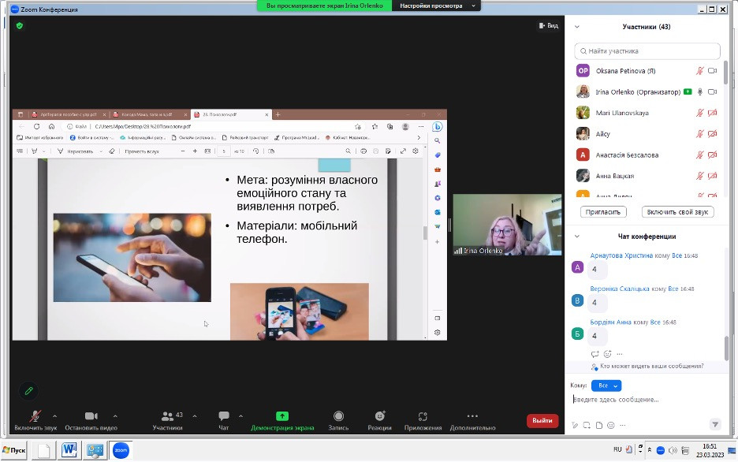This screenshot has height=462, width=738.
Task: Toggle Oksana Petinova's camera icon
Action: coord(713,71)
